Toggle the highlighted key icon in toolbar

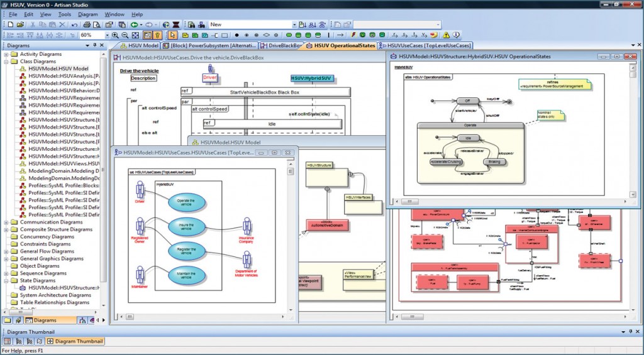157,35
